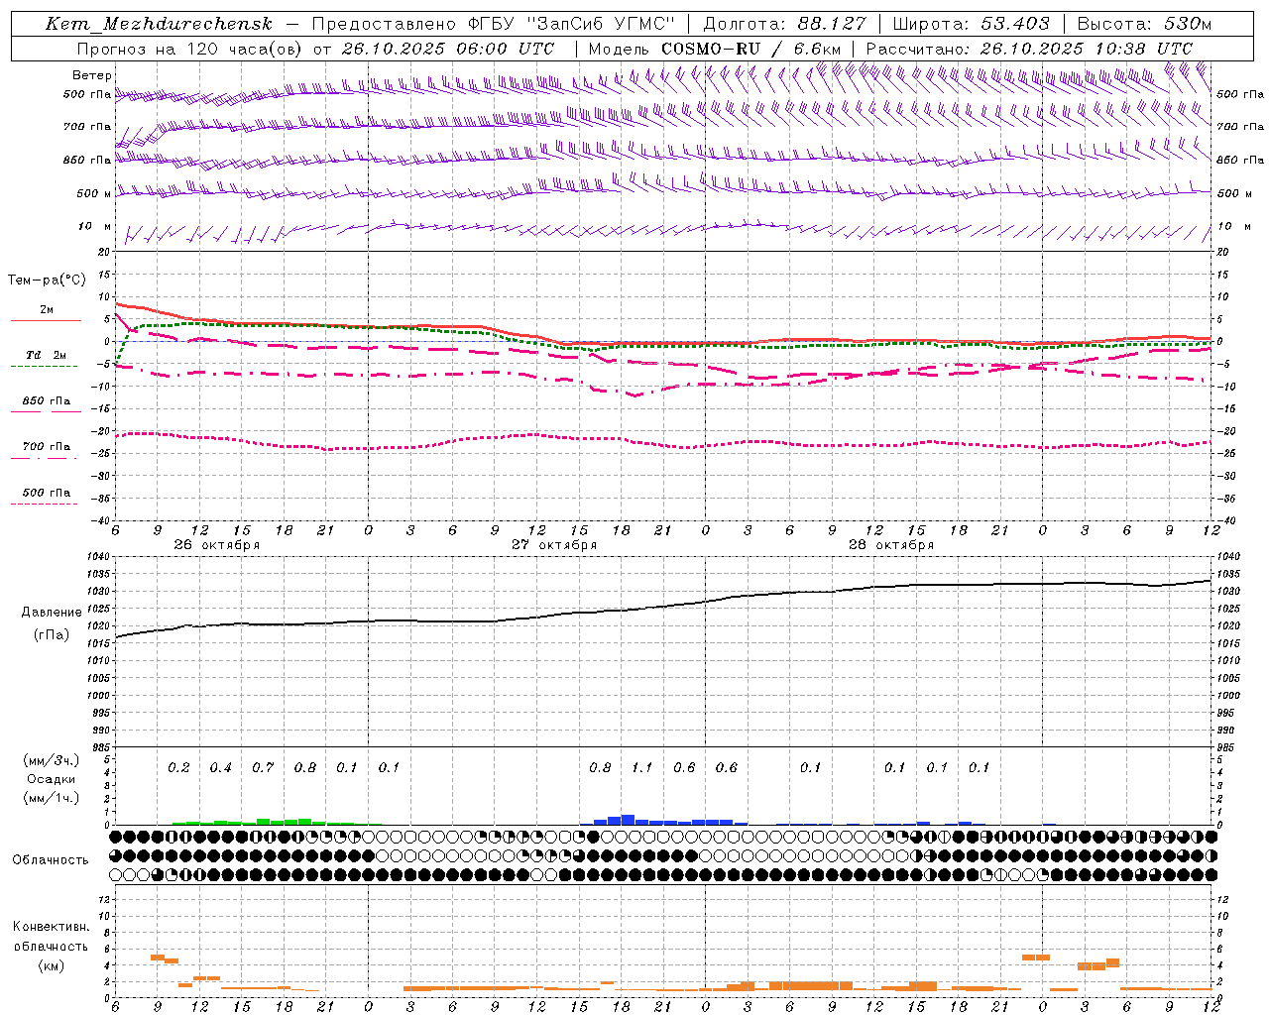Click the station name Kem_Mezhdurechensk
Viewport: 1269px width, 1015px height.
coord(159,24)
